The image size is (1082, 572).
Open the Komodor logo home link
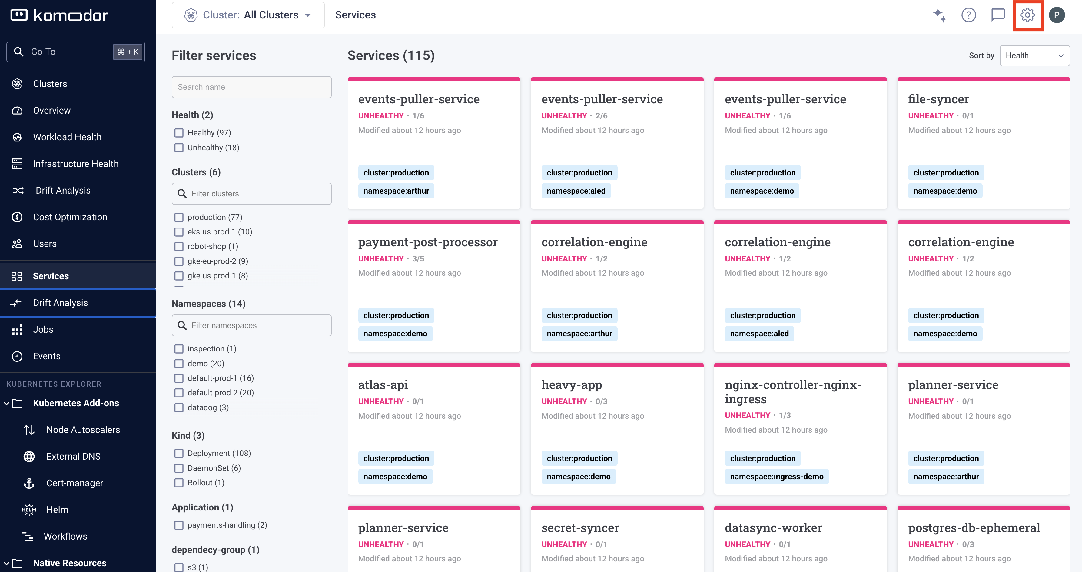pos(59,15)
